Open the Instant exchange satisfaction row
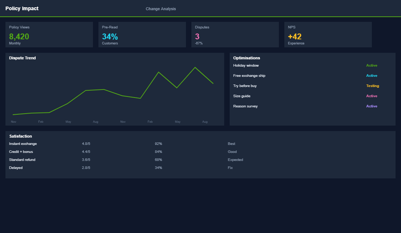 click(x=23, y=143)
